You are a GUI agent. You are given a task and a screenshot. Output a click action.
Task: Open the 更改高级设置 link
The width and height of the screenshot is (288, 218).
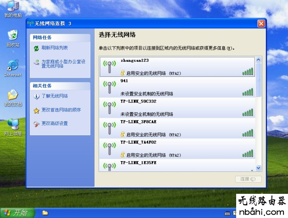click(x=55, y=124)
